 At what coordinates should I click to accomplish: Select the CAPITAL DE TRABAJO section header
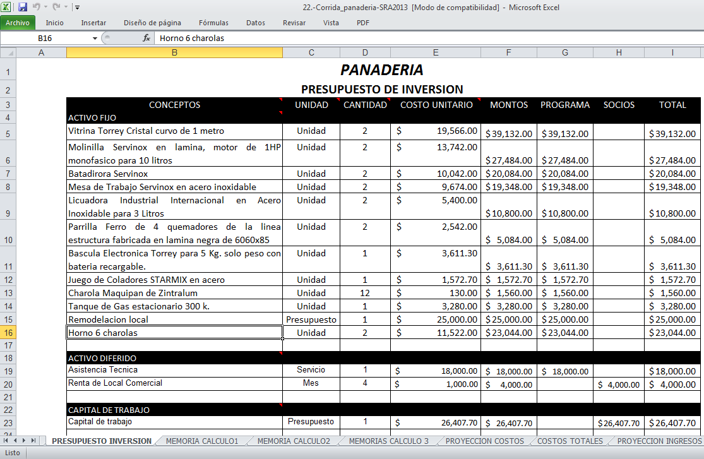tap(174, 410)
